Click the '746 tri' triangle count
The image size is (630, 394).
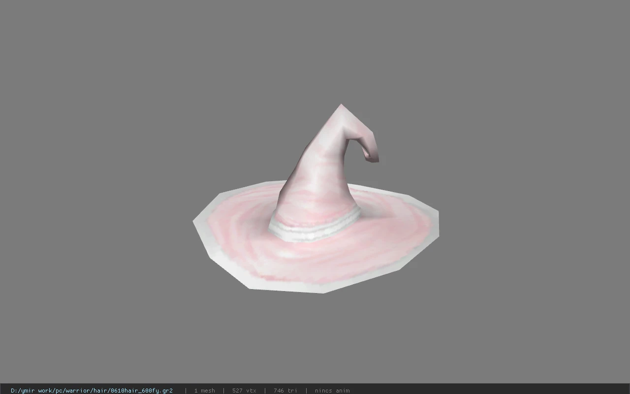click(x=285, y=391)
